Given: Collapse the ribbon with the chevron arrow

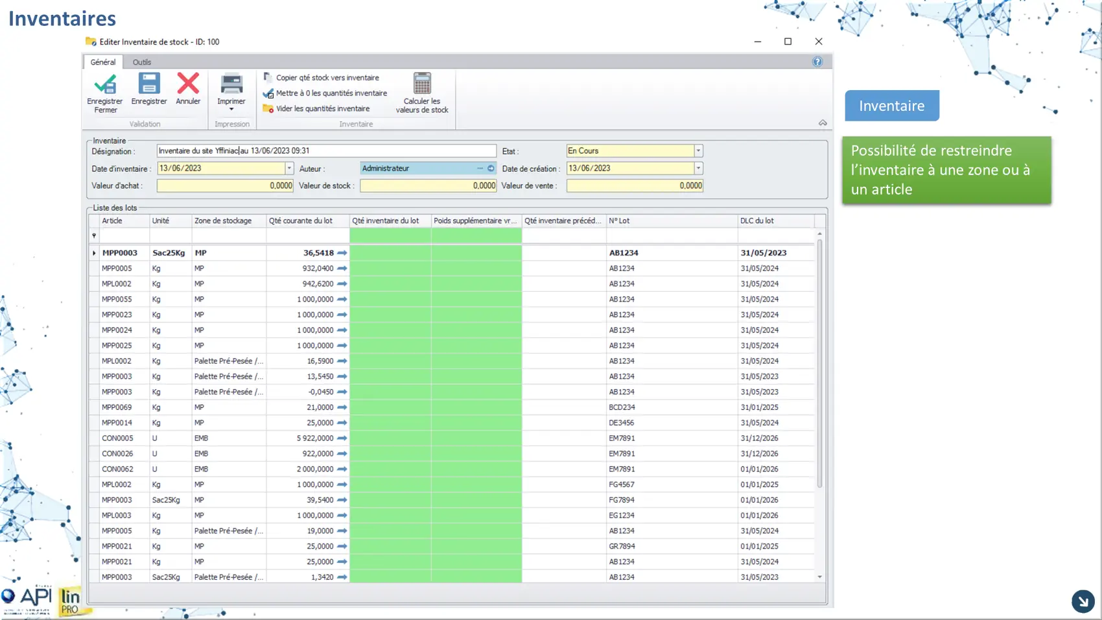Looking at the screenshot, I should pyautogui.click(x=823, y=123).
